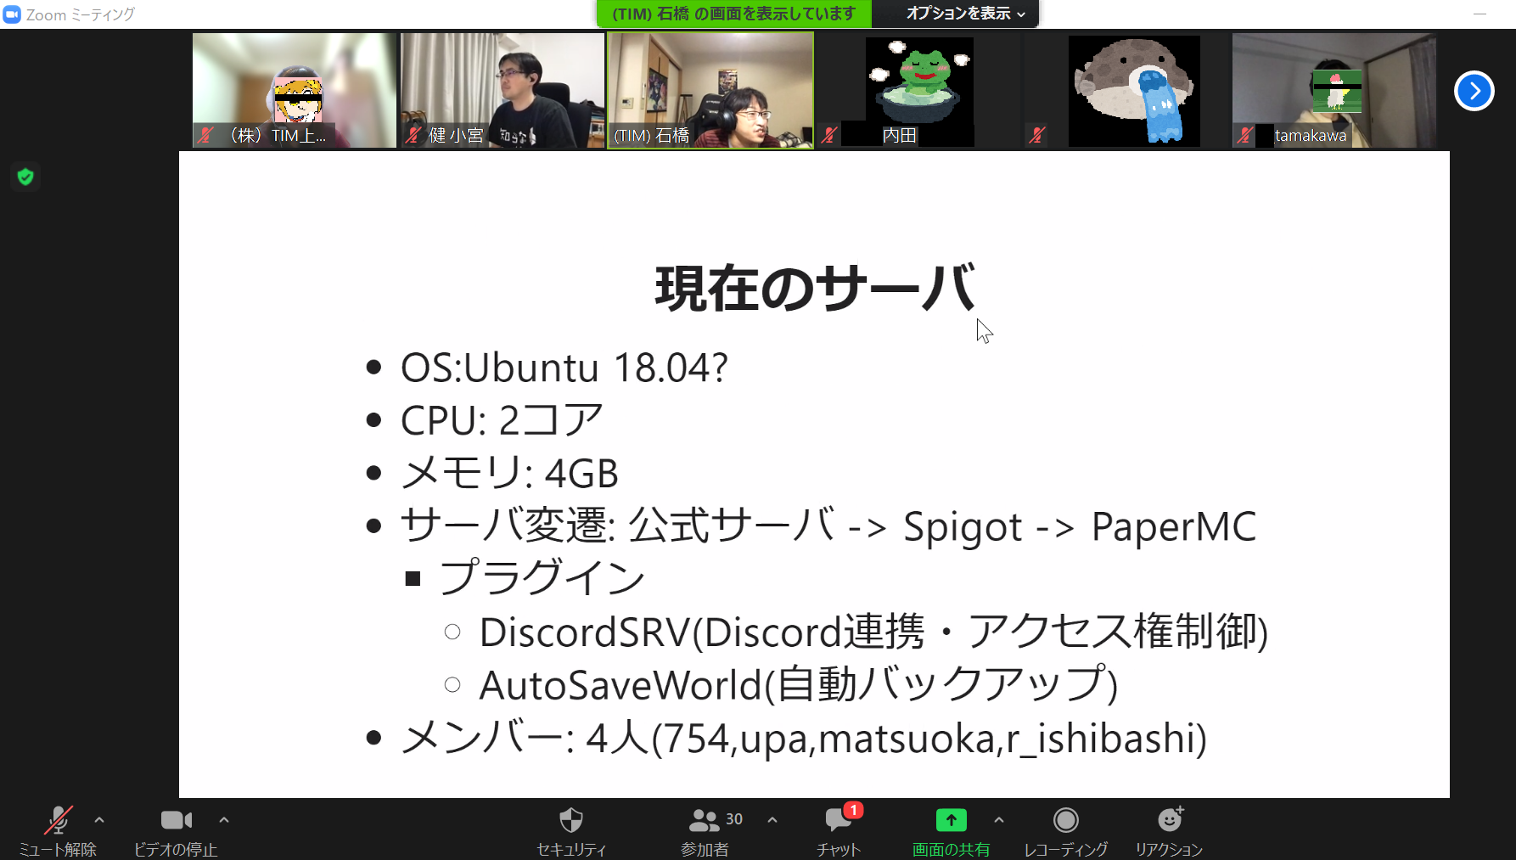Stop video via ビデオの停止
This screenshot has width=1516, height=860.
click(176, 831)
